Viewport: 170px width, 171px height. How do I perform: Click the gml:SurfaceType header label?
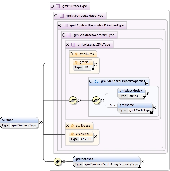point(74,6)
